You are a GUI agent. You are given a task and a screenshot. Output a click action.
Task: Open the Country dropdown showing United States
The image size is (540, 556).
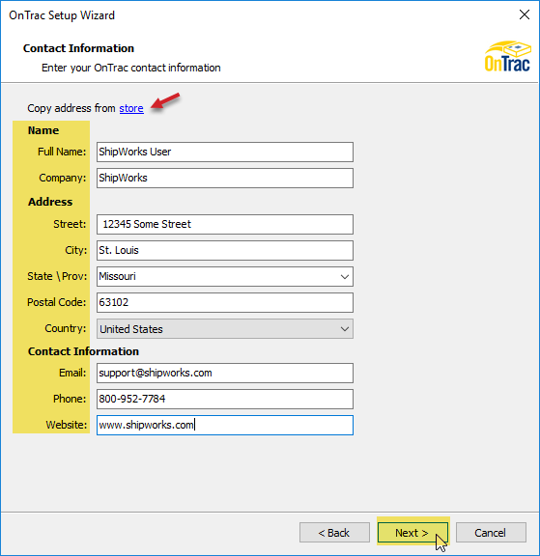click(225, 329)
